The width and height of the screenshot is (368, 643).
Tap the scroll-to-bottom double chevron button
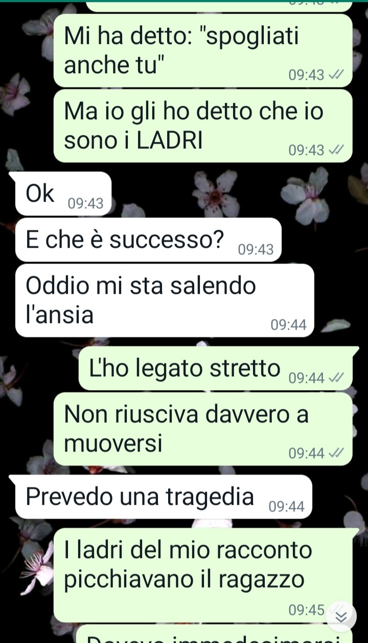341,616
